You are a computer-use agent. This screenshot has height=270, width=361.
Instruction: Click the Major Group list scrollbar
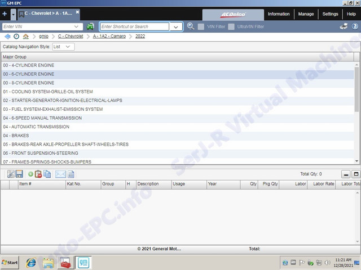click(356, 89)
